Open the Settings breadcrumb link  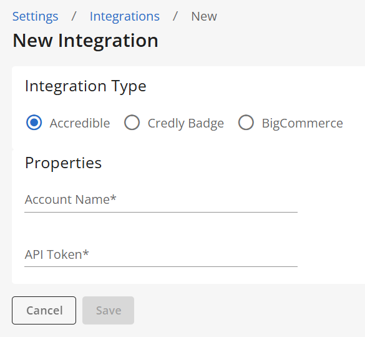coord(35,16)
